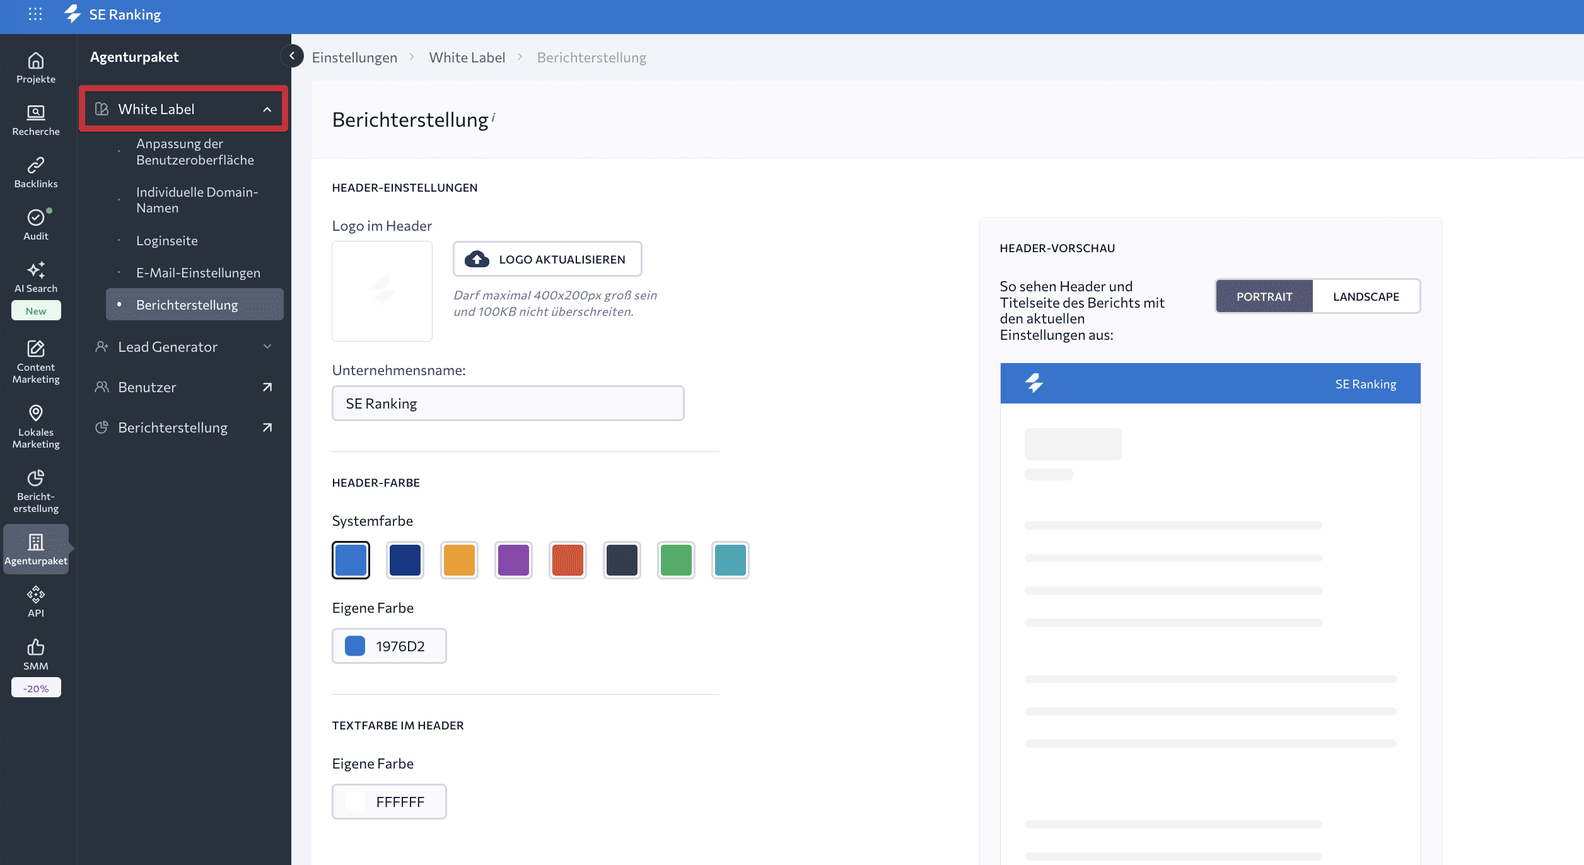Open Benutzer external link arrow
The width and height of the screenshot is (1584, 865).
(x=267, y=387)
